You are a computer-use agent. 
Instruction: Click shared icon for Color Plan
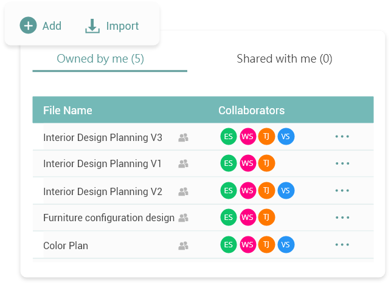click(183, 246)
